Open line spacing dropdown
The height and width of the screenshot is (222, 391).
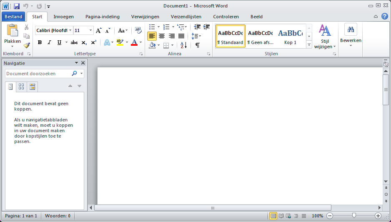coord(196,36)
